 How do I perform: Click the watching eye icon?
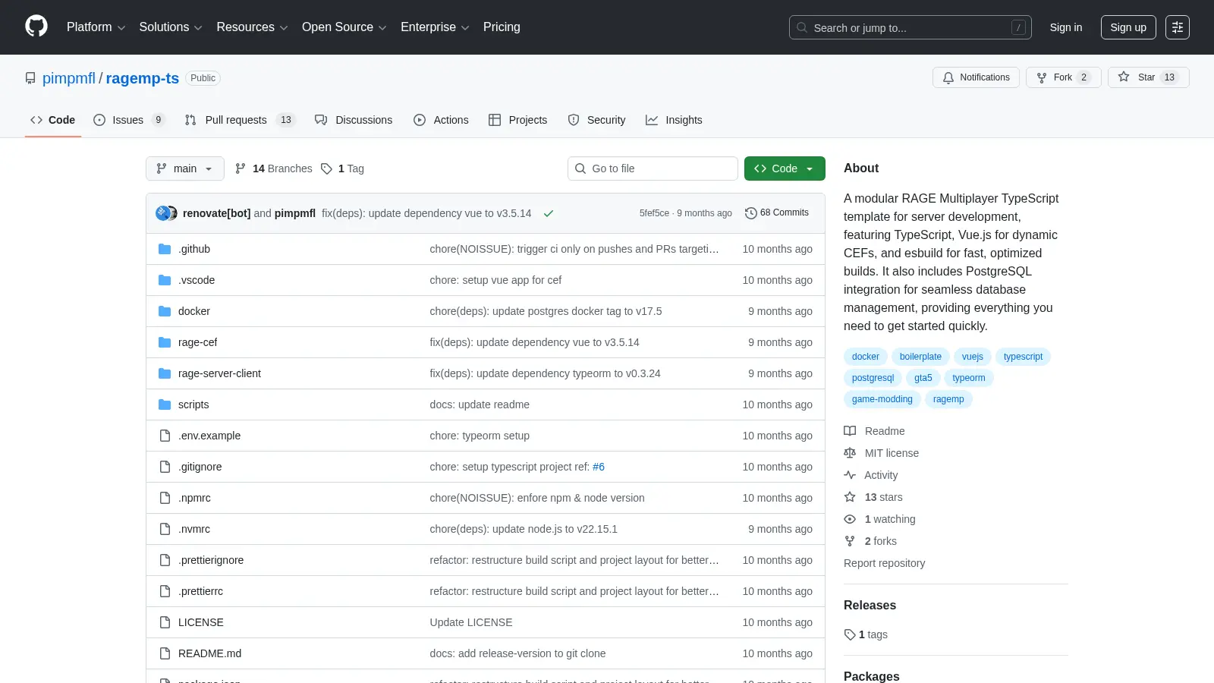[x=850, y=519]
